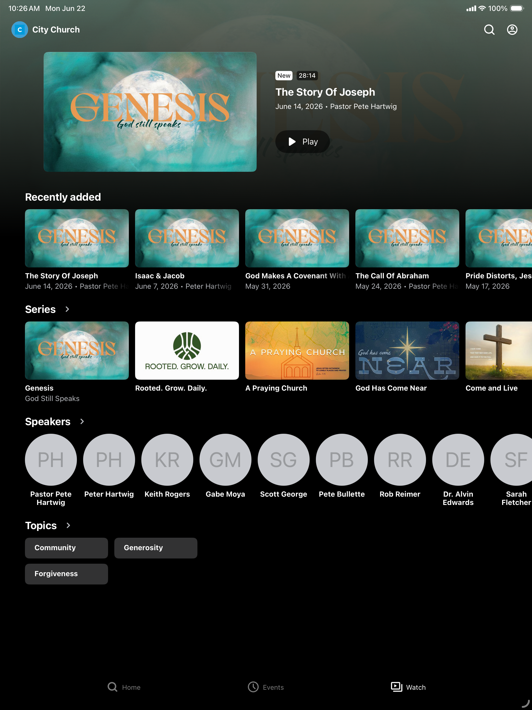
Task: Expand the Series section chevron
Action: pos(67,309)
